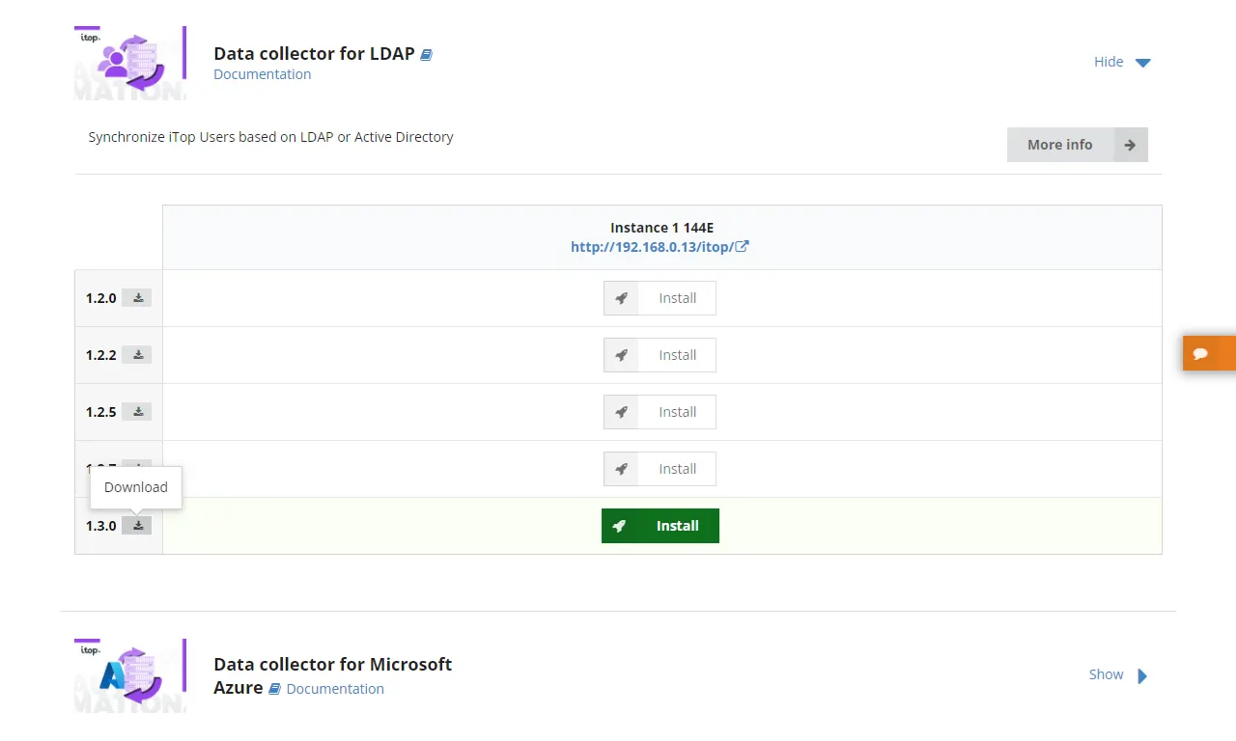Click version label 1.2.5
Image resolution: width=1236 pixels, height=741 pixels.
point(100,412)
